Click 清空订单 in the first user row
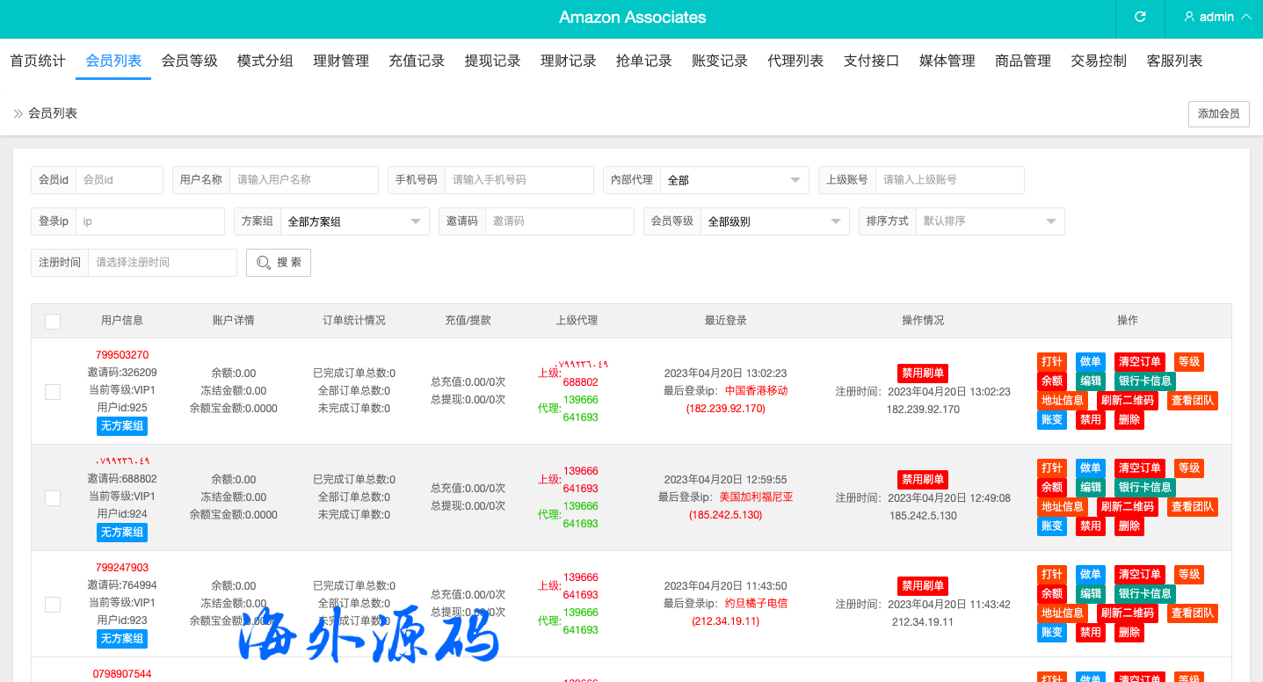1263x682 pixels. (1139, 362)
